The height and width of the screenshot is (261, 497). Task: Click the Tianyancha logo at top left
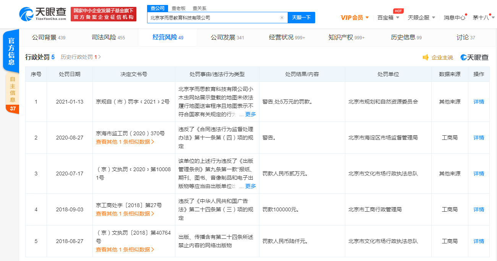pos(42,14)
